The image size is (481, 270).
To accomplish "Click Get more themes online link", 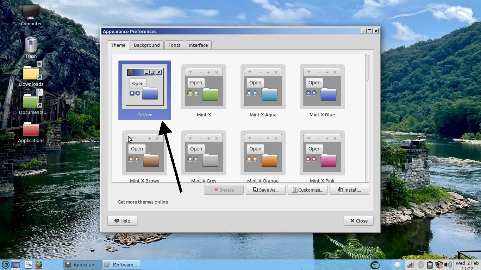I will click(143, 202).
